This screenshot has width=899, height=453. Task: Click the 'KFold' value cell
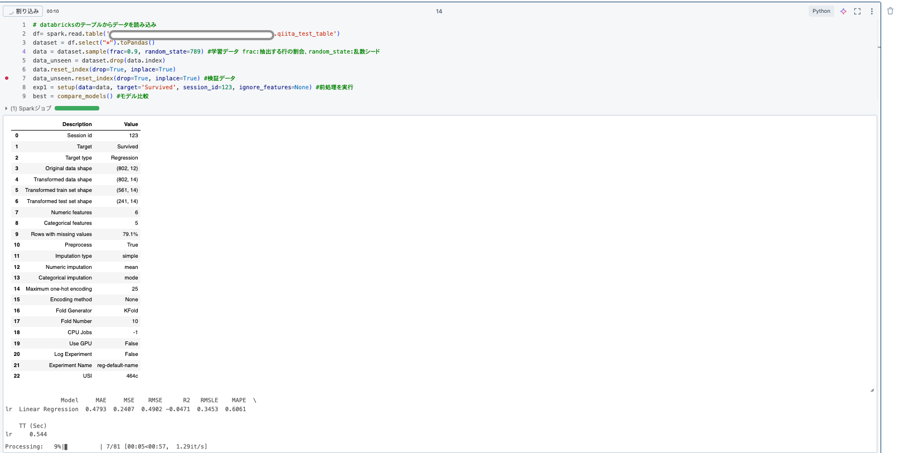click(131, 311)
